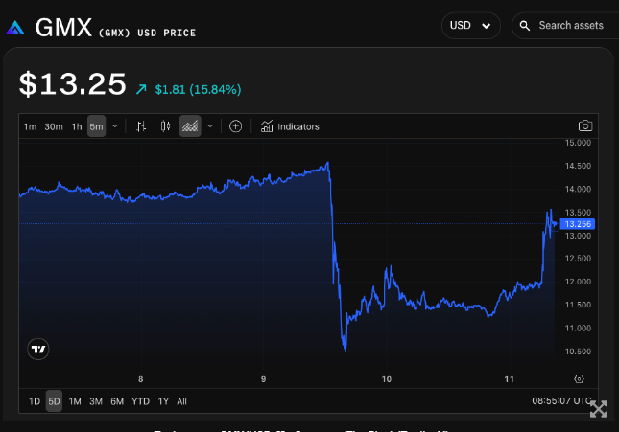Take a chart snapshot with camera icon
The image size is (619, 432).
pyautogui.click(x=584, y=126)
